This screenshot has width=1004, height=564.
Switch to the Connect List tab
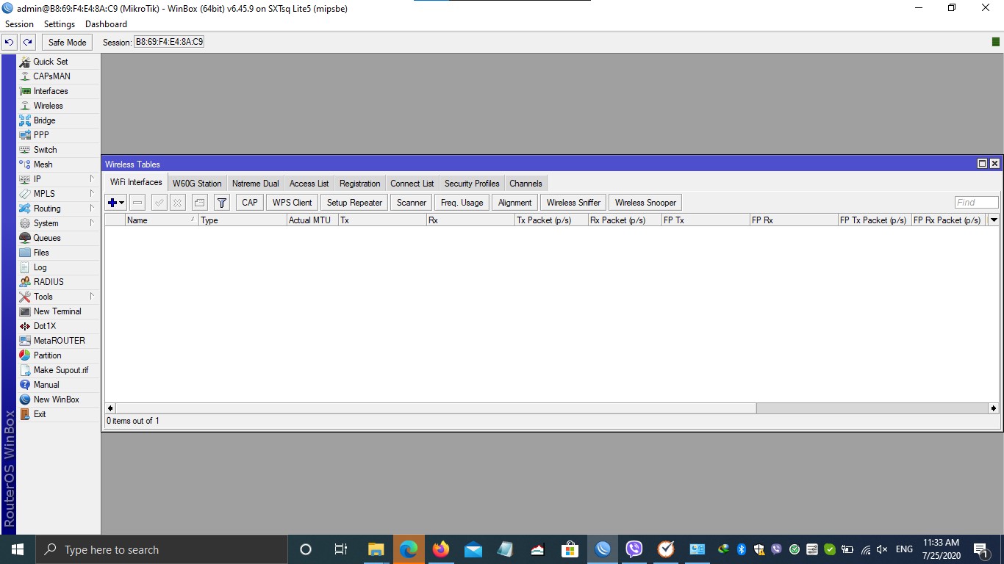tap(412, 184)
